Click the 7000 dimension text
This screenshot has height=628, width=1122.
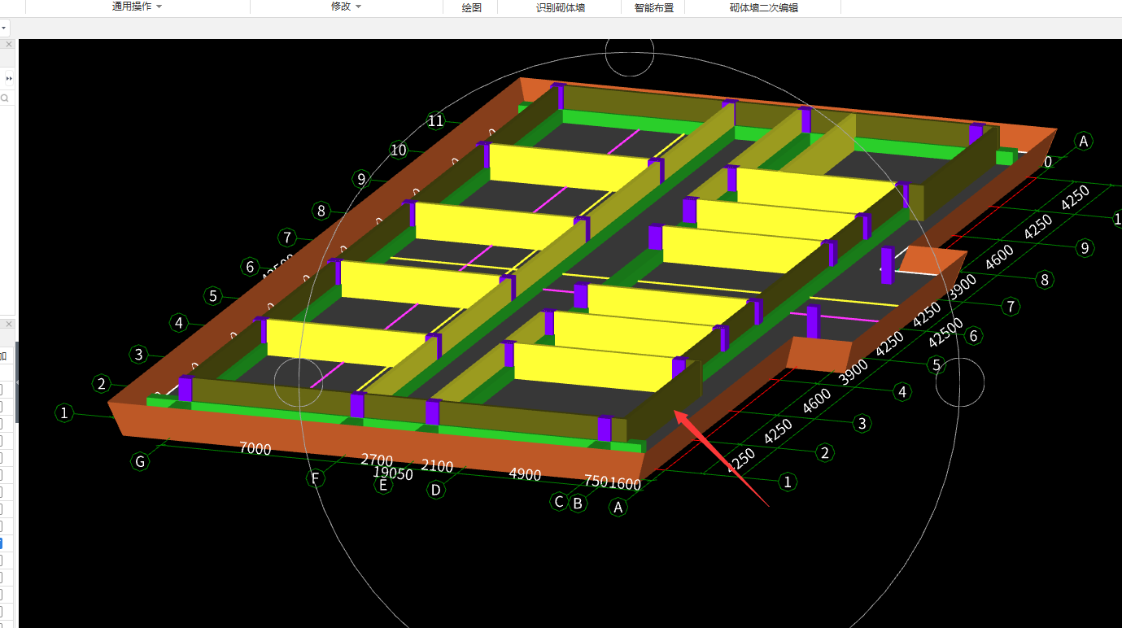(255, 448)
